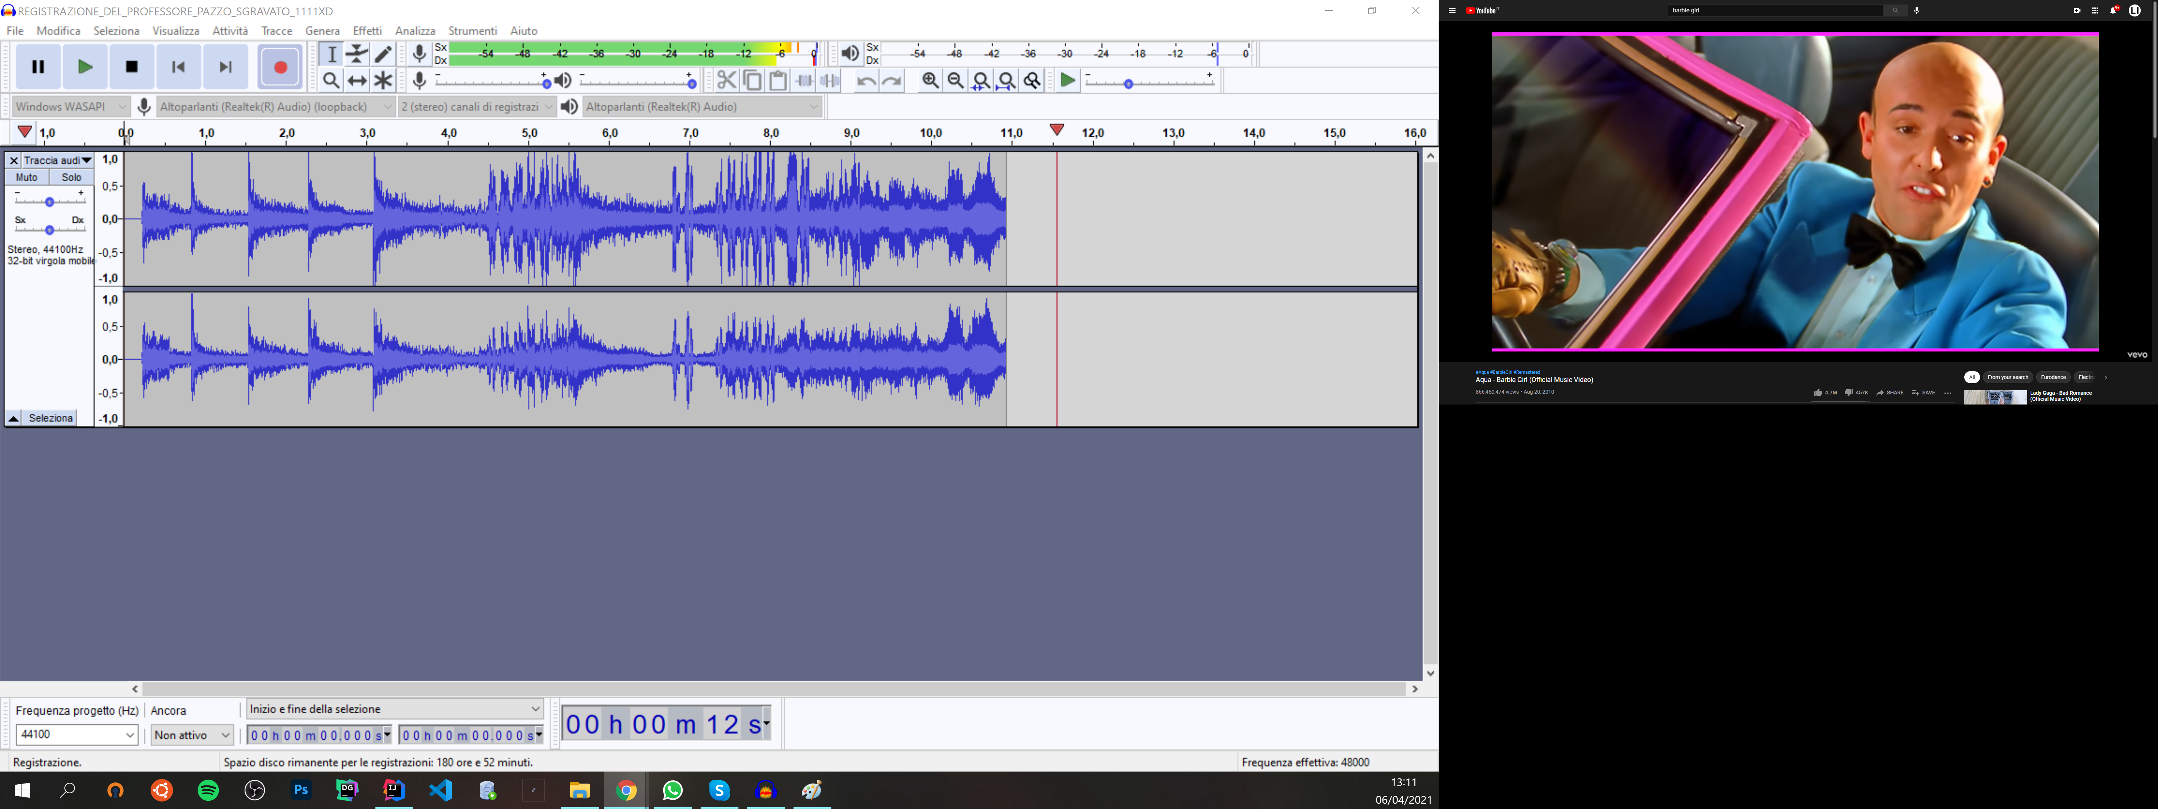This screenshot has height=809, width=2158.
Task: Select the Draw (pencil) tool
Action: [x=384, y=54]
